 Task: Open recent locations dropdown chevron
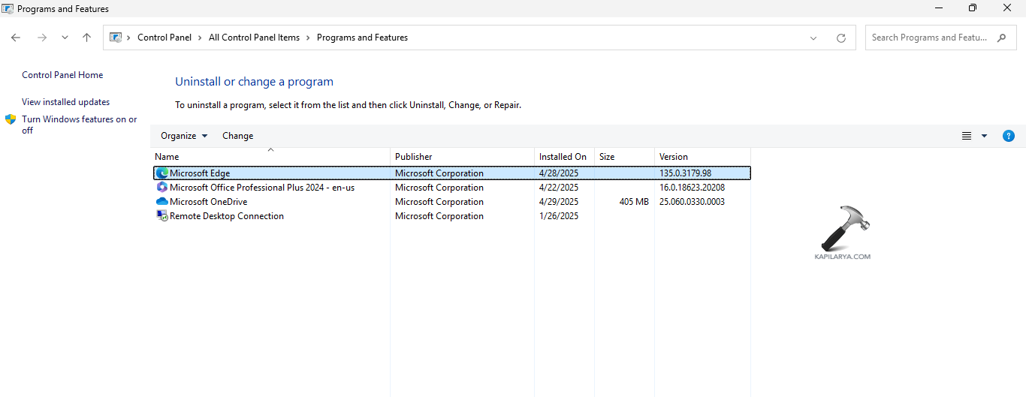[x=65, y=38]
